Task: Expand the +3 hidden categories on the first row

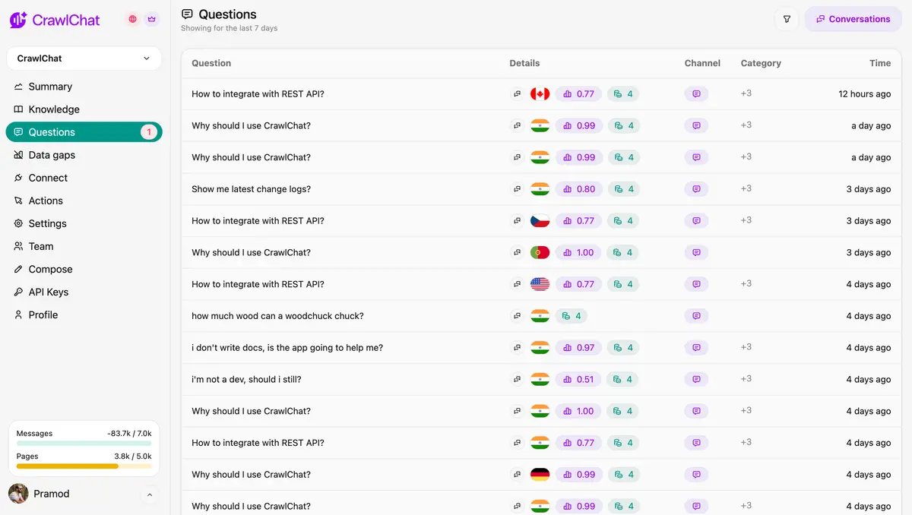Action: click(x=746, y=93)
